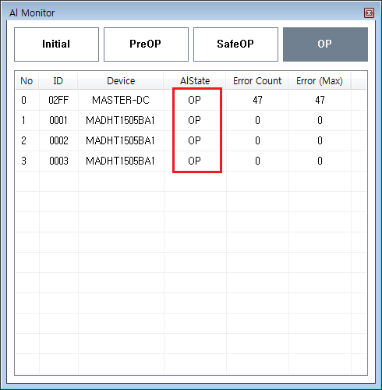Viewport: 382px width, 390px height.
Task: Click the Error (Max) value 47
Action: click(x=320, y=100)
